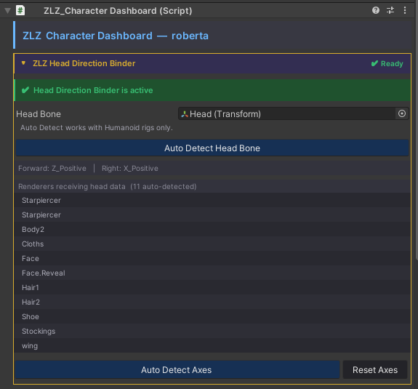This screenshot has width=418, height=389.
Task: Open component presets sliders icon
Action: tap(390, 10)
